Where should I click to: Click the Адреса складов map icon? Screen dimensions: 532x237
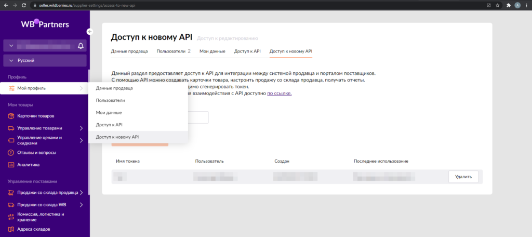11,229
